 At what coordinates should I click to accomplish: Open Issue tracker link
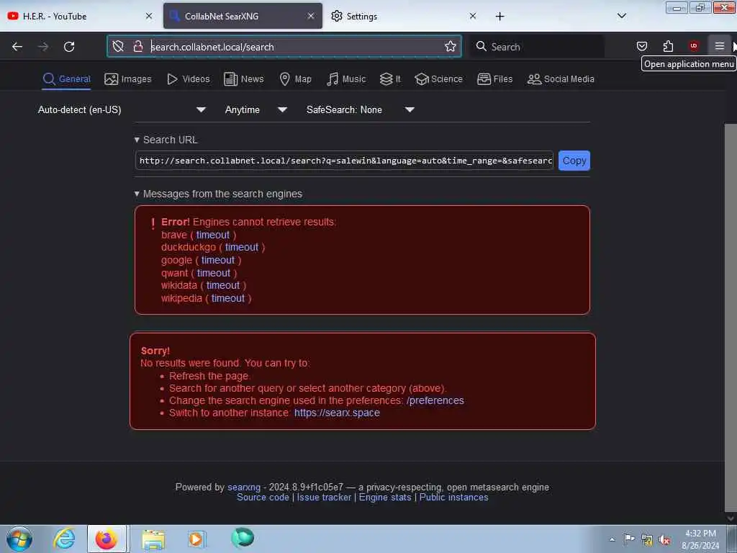pyautogui.click(x=324, y=498)
